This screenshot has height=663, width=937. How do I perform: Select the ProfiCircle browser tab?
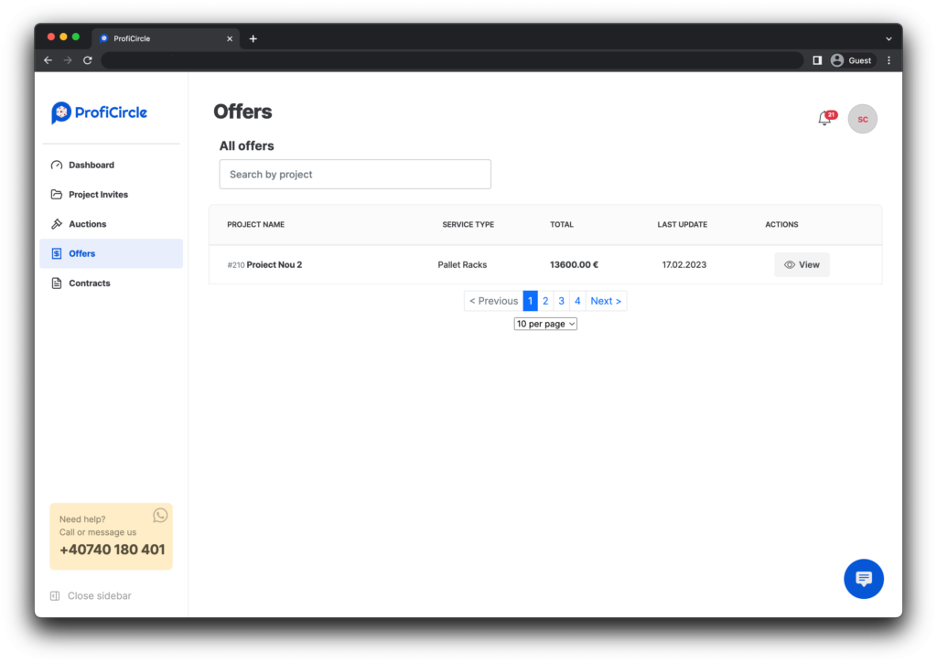pyautogui.click(x=166, y=38)
